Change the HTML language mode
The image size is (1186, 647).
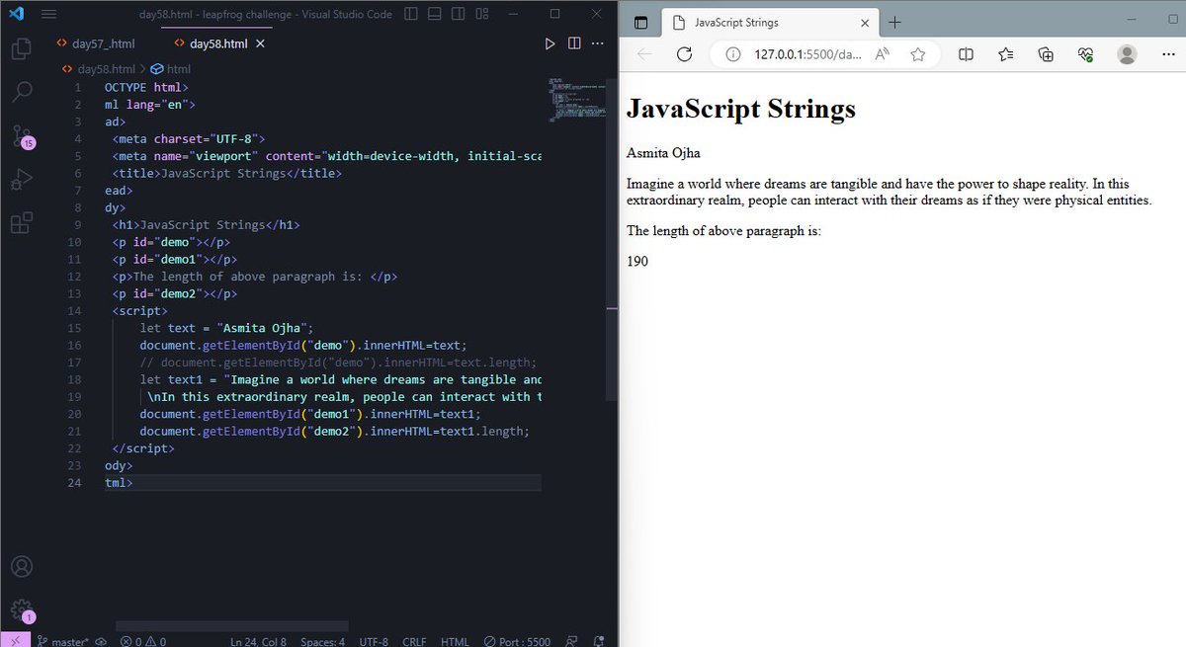[455, 640]
